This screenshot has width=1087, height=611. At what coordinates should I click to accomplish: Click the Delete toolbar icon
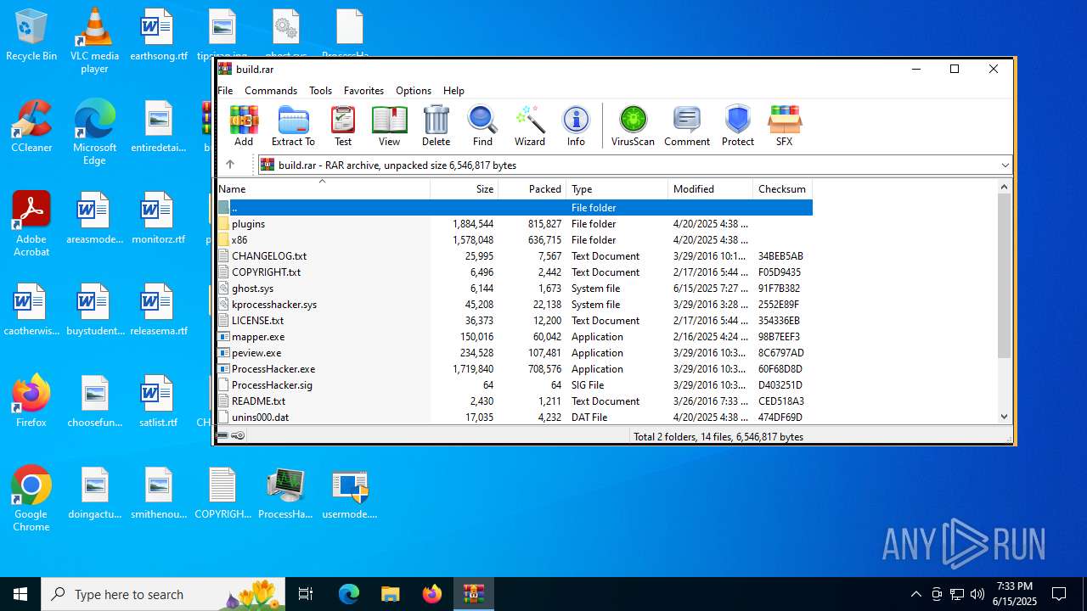436,126
